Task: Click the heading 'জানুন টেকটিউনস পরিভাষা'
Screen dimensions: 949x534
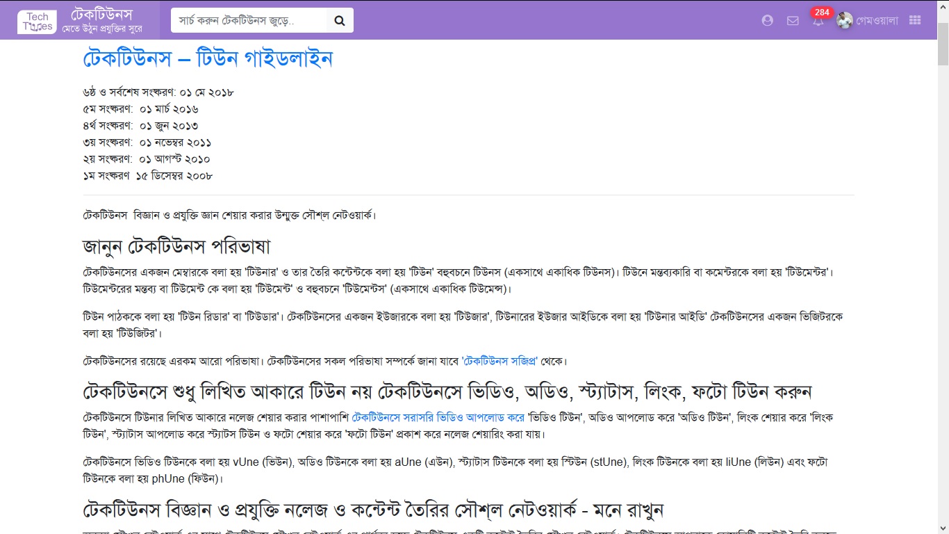Action: tap(176, 247)
